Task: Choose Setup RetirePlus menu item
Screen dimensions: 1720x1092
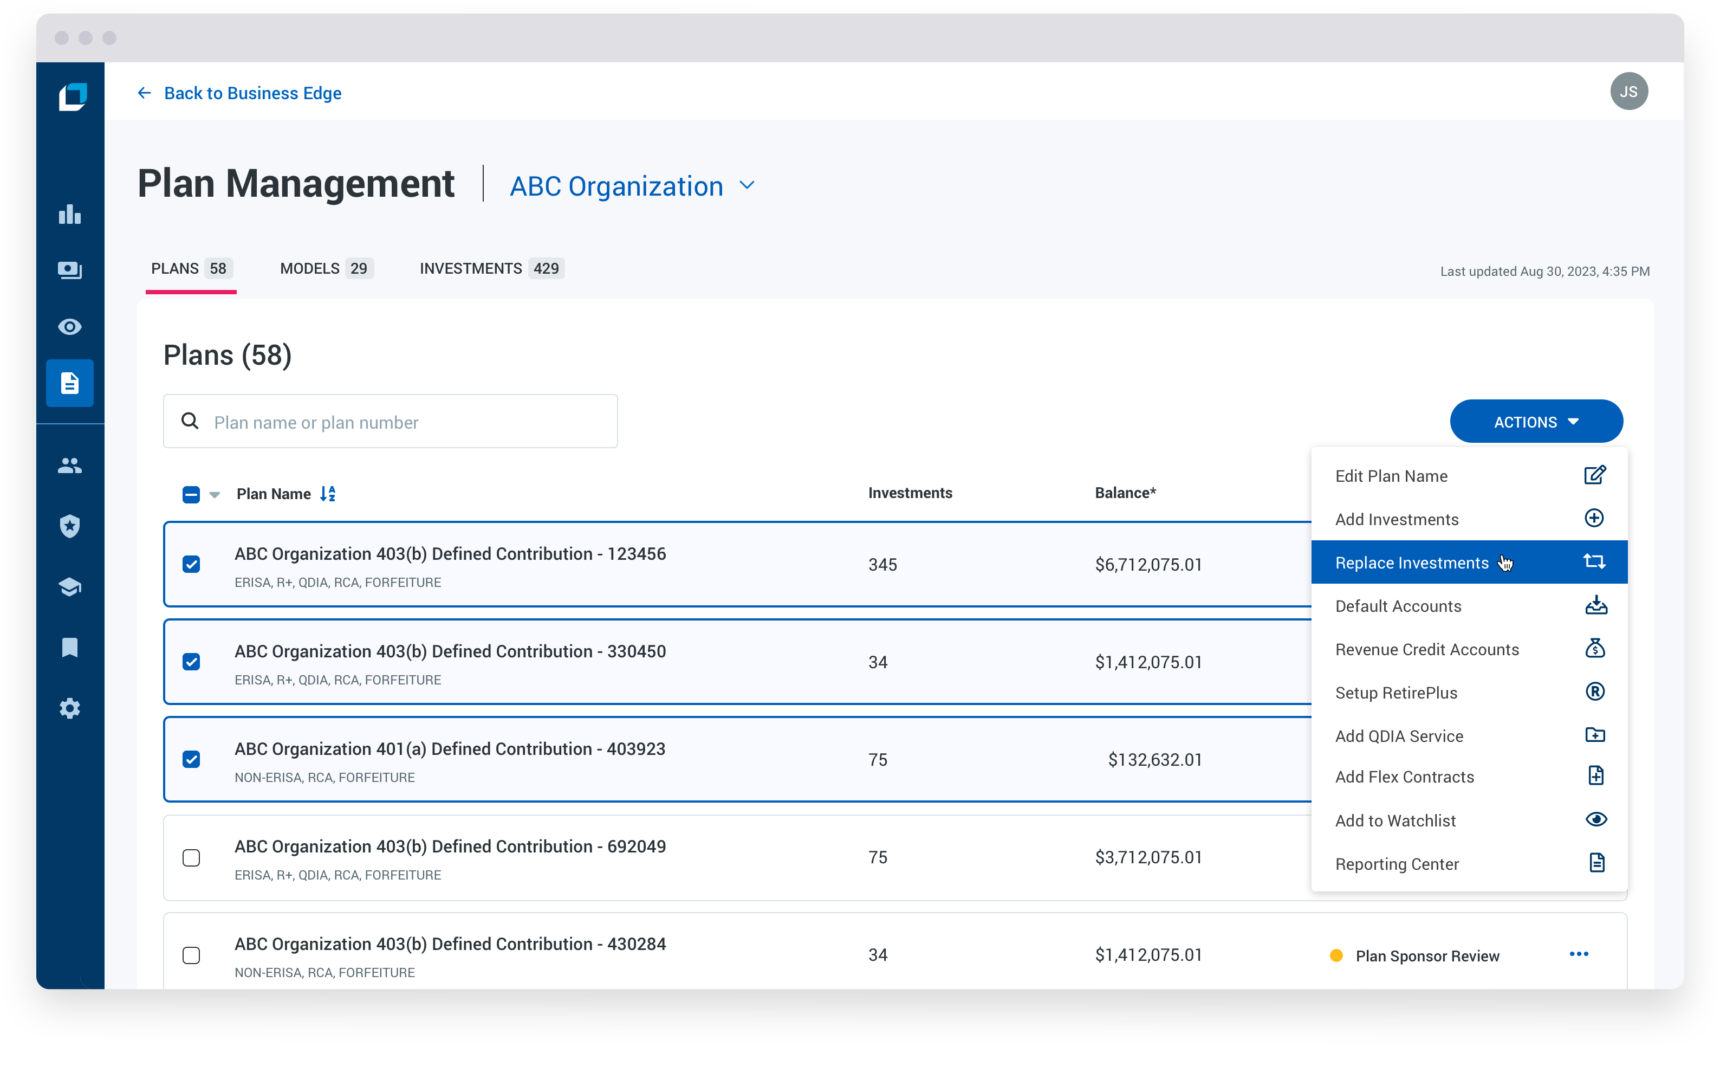Action: click(1469, 693)
